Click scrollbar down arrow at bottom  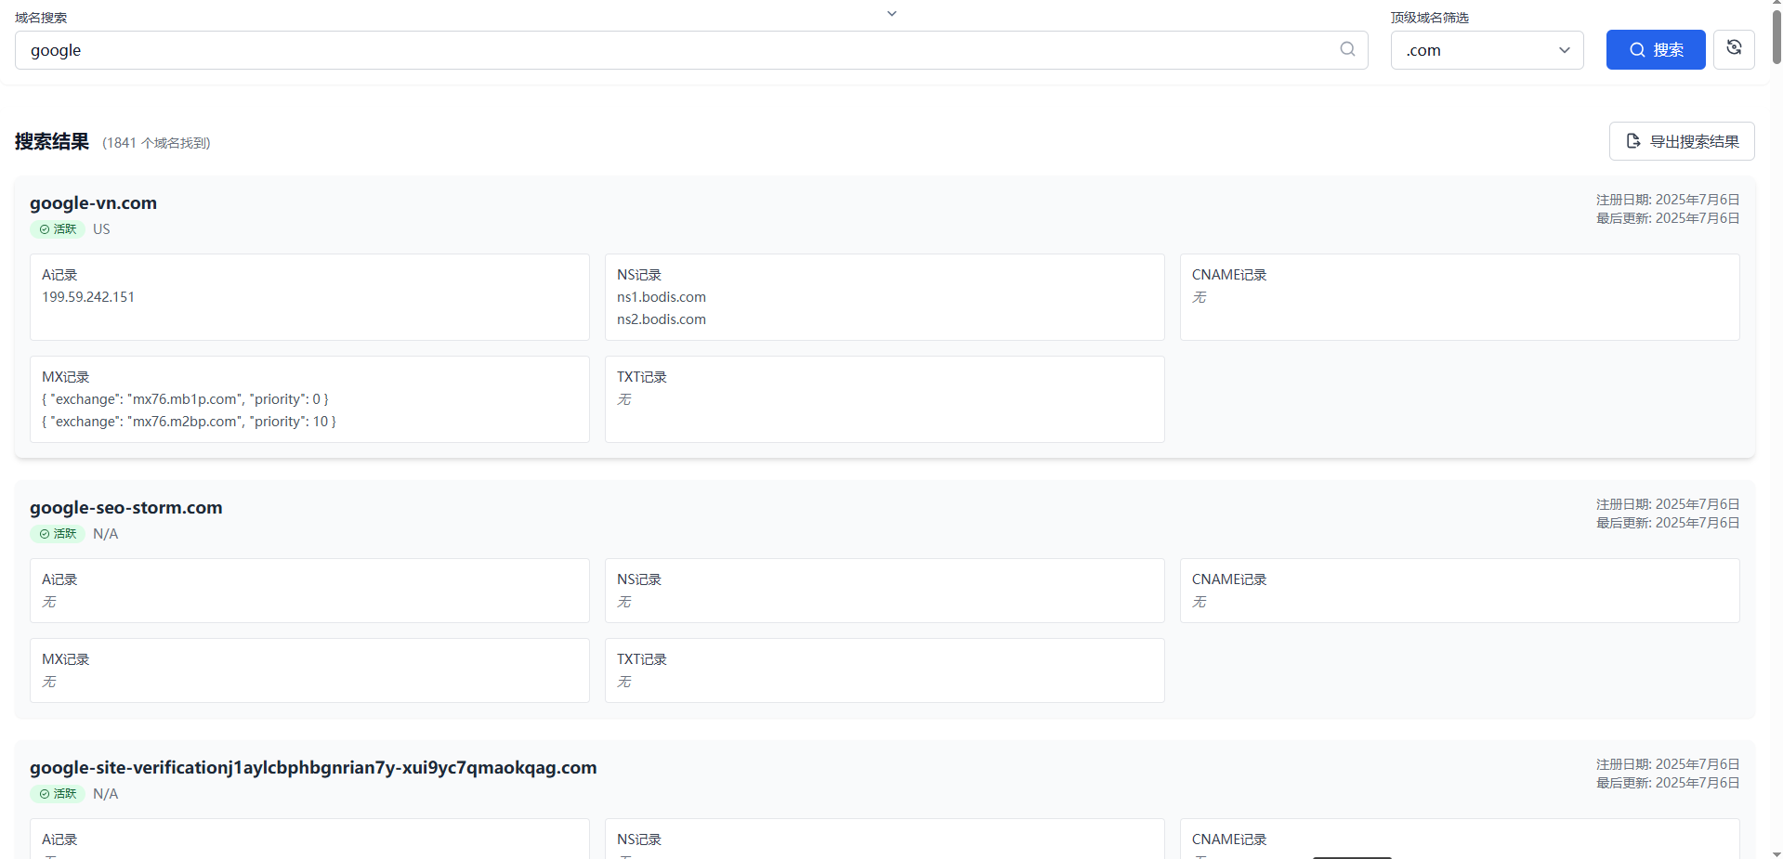point(1776,853)
